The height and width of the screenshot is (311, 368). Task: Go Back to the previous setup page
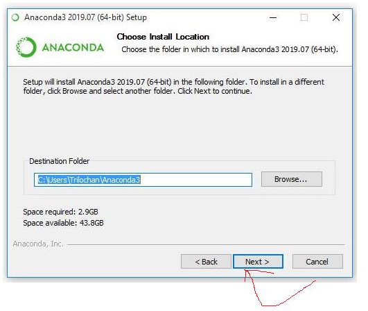point(206,262)
